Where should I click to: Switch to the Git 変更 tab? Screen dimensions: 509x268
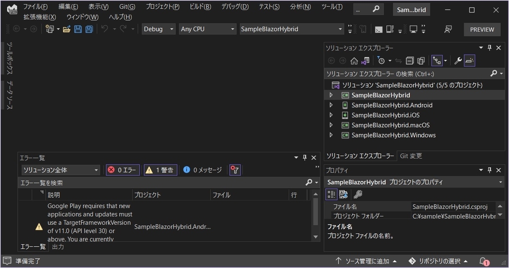[x=411, y=156]
